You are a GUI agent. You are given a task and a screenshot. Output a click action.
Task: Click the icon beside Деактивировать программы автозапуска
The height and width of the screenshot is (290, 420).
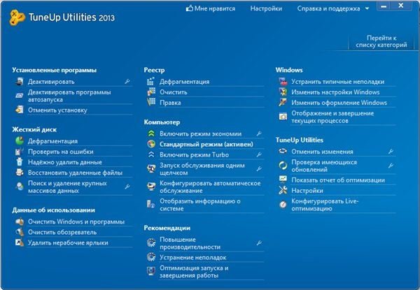point(20,96)
